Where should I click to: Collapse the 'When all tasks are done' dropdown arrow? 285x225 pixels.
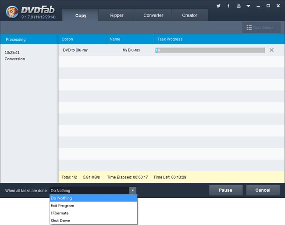tap(133, 190)
